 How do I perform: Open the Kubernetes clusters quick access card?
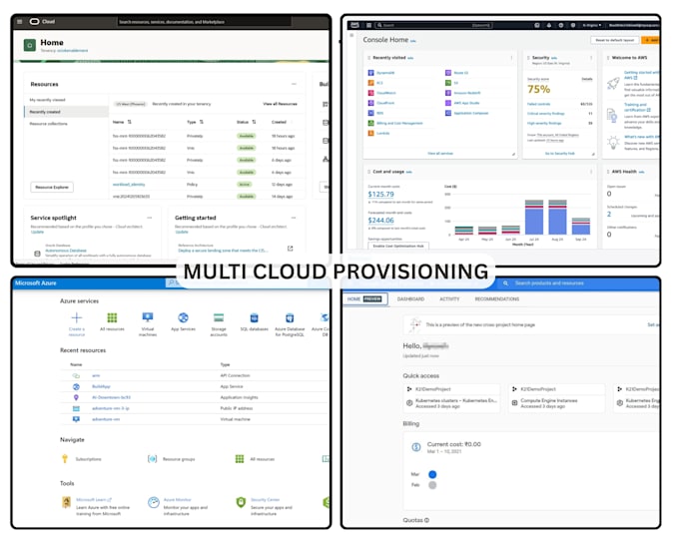[x=452, y=397]
